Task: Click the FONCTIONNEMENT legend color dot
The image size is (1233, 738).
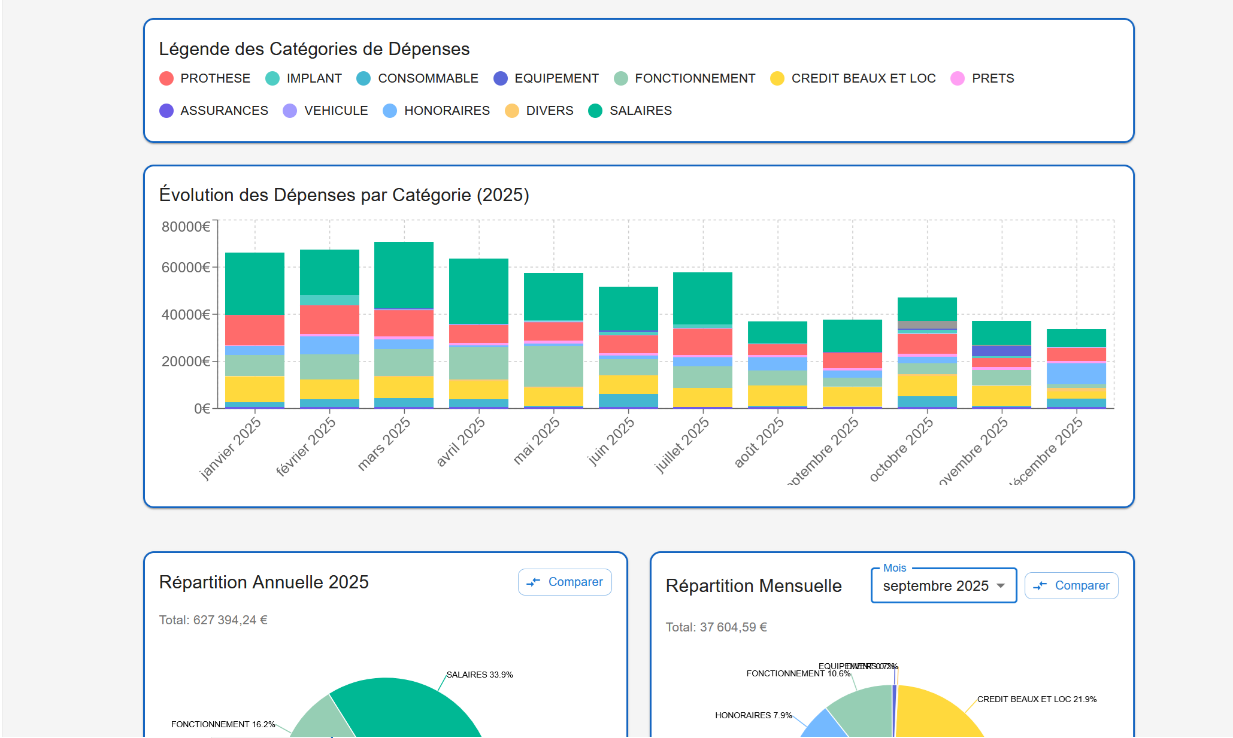Action: (621, 78)
